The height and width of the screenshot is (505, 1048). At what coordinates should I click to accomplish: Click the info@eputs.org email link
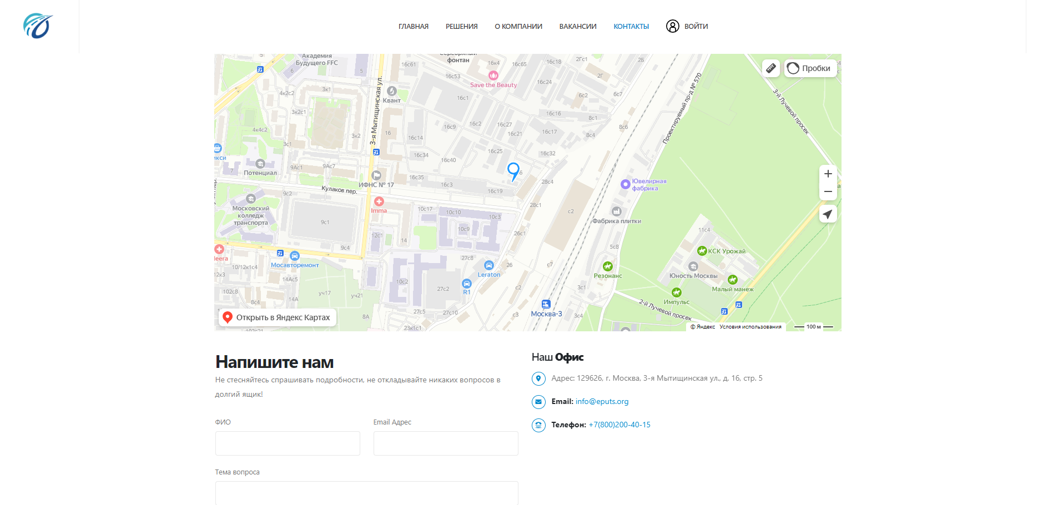click(602, 401)
